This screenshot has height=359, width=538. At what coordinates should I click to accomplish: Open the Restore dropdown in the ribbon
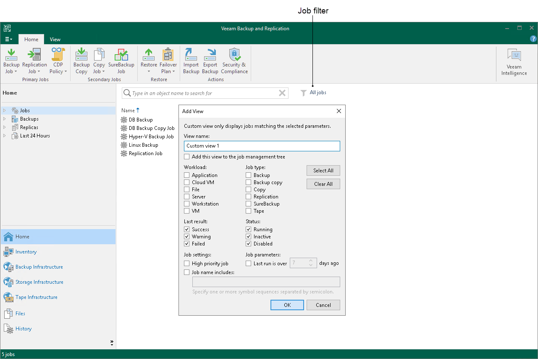[149, 71]
